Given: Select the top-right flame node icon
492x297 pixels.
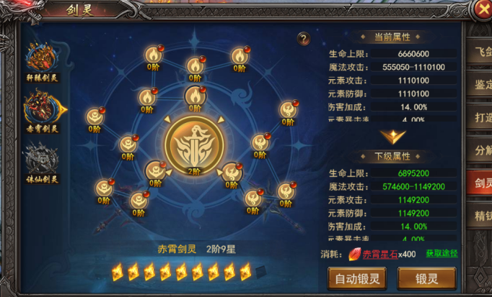Looking at the screenshot, I should point(240,57).
